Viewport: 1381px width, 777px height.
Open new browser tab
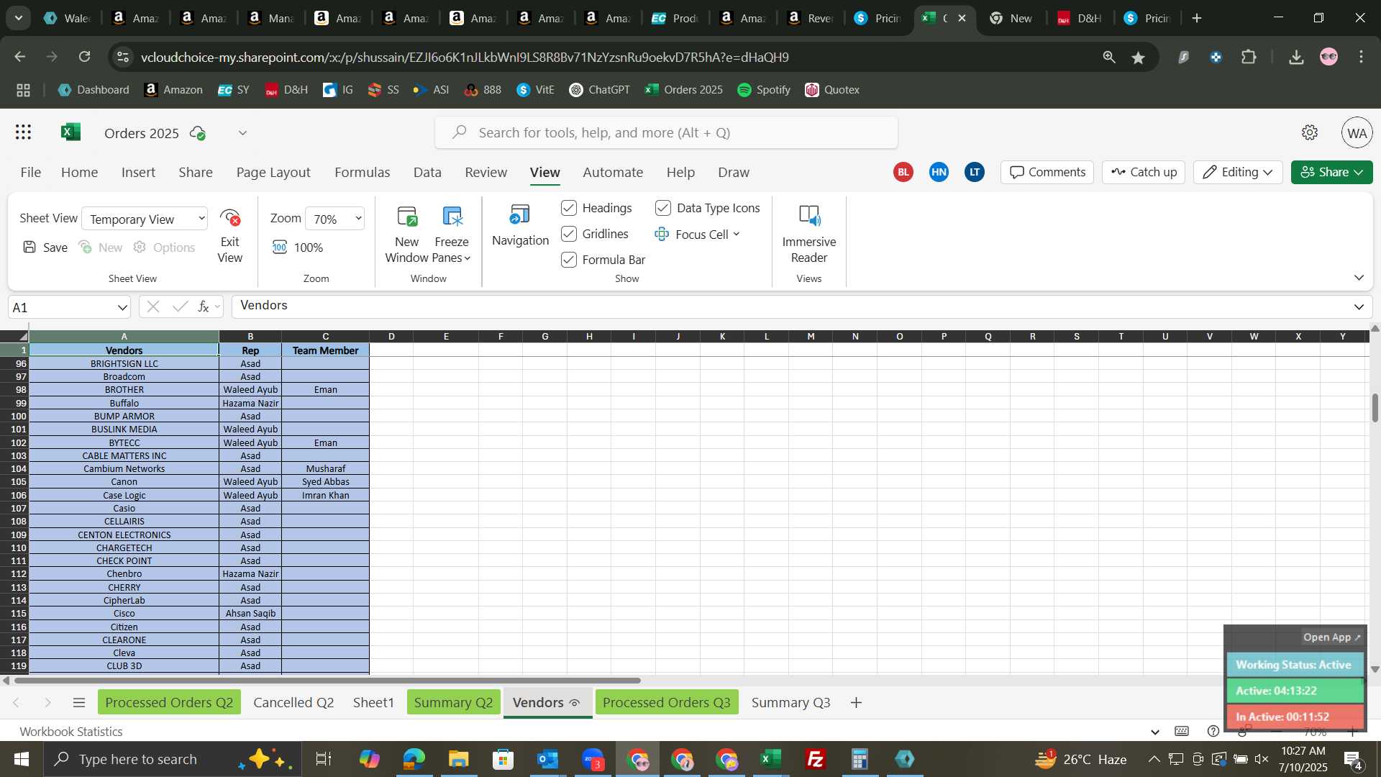point(1197,18)
